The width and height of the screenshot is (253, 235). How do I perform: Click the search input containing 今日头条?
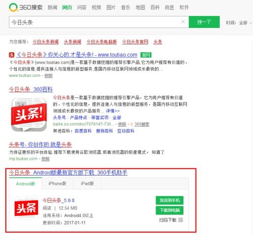(99, 22)
